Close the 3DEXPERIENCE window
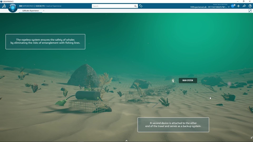253x142 pixels. [250, 1]
